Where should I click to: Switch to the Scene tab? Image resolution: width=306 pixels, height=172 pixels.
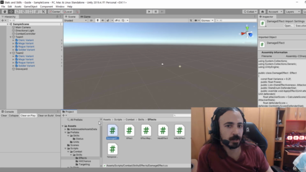[70, 17]
